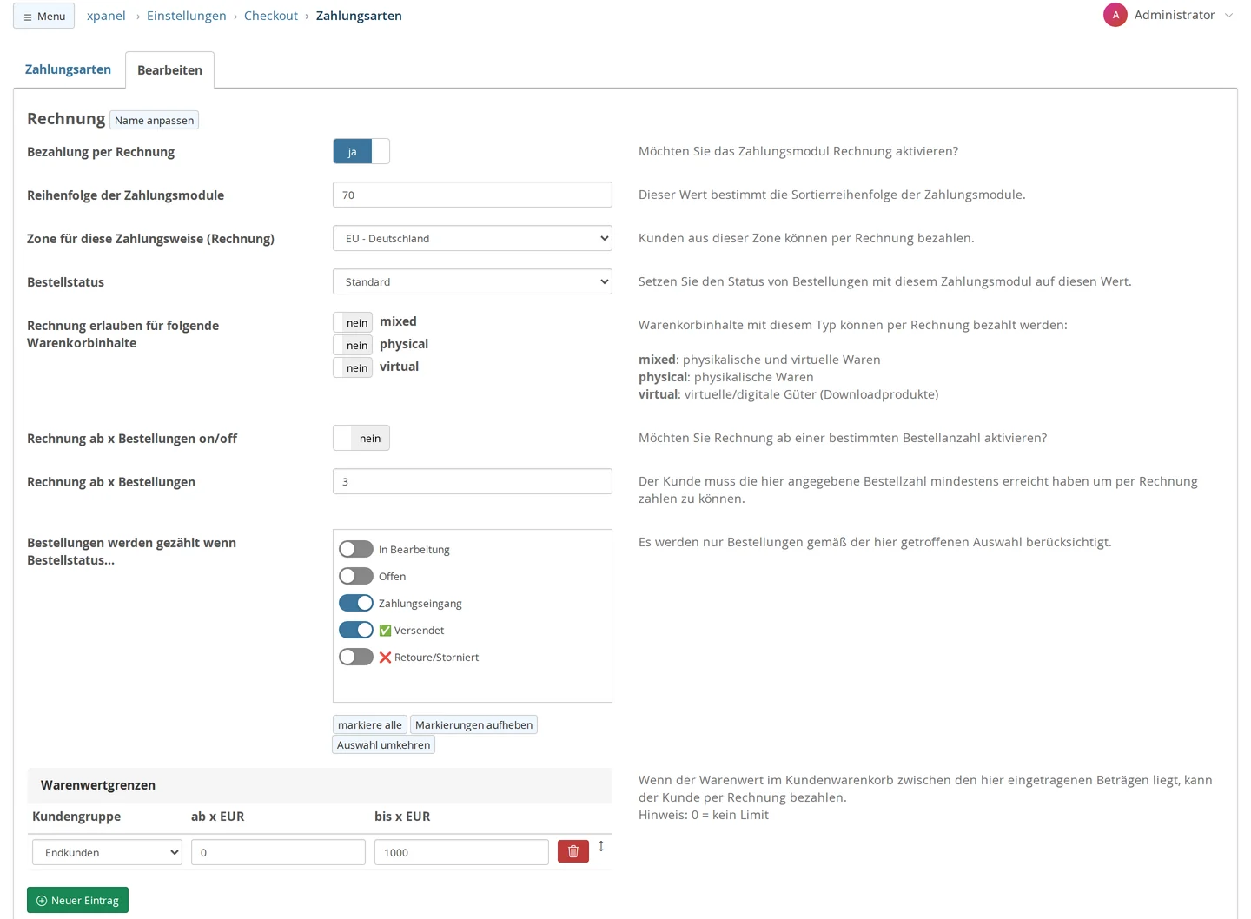Click the Auswahl umkehren button
The image size is (1251, 919).
coord(383,744)
